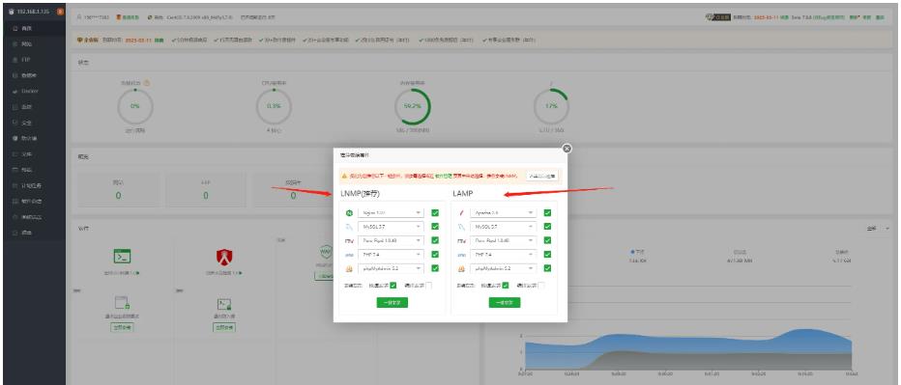Open the PHP 7.4 dropdown in LNMP
The width and height of the screenshot is (901, 385).
coord(391,254)
